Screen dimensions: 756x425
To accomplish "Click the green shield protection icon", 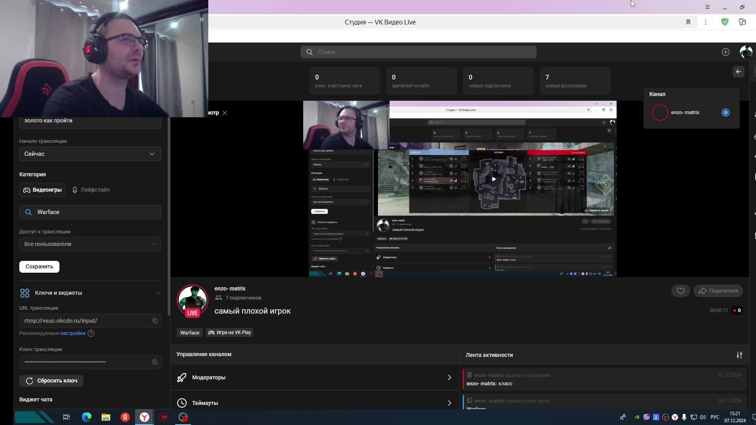I will (724, 22).
